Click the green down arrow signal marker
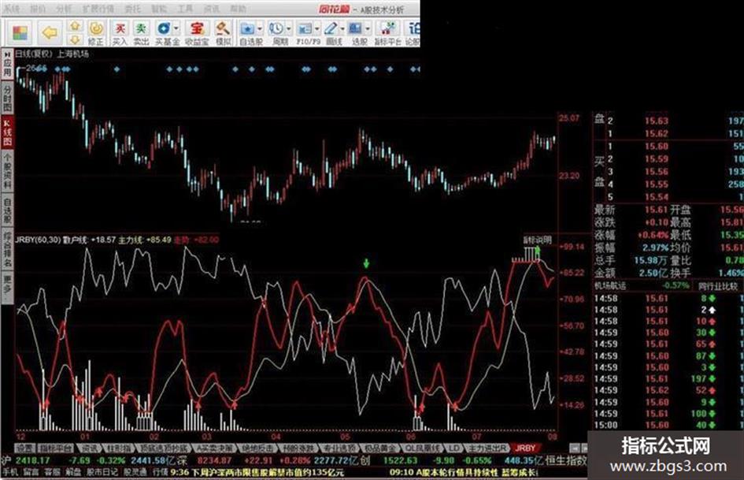 366,263
